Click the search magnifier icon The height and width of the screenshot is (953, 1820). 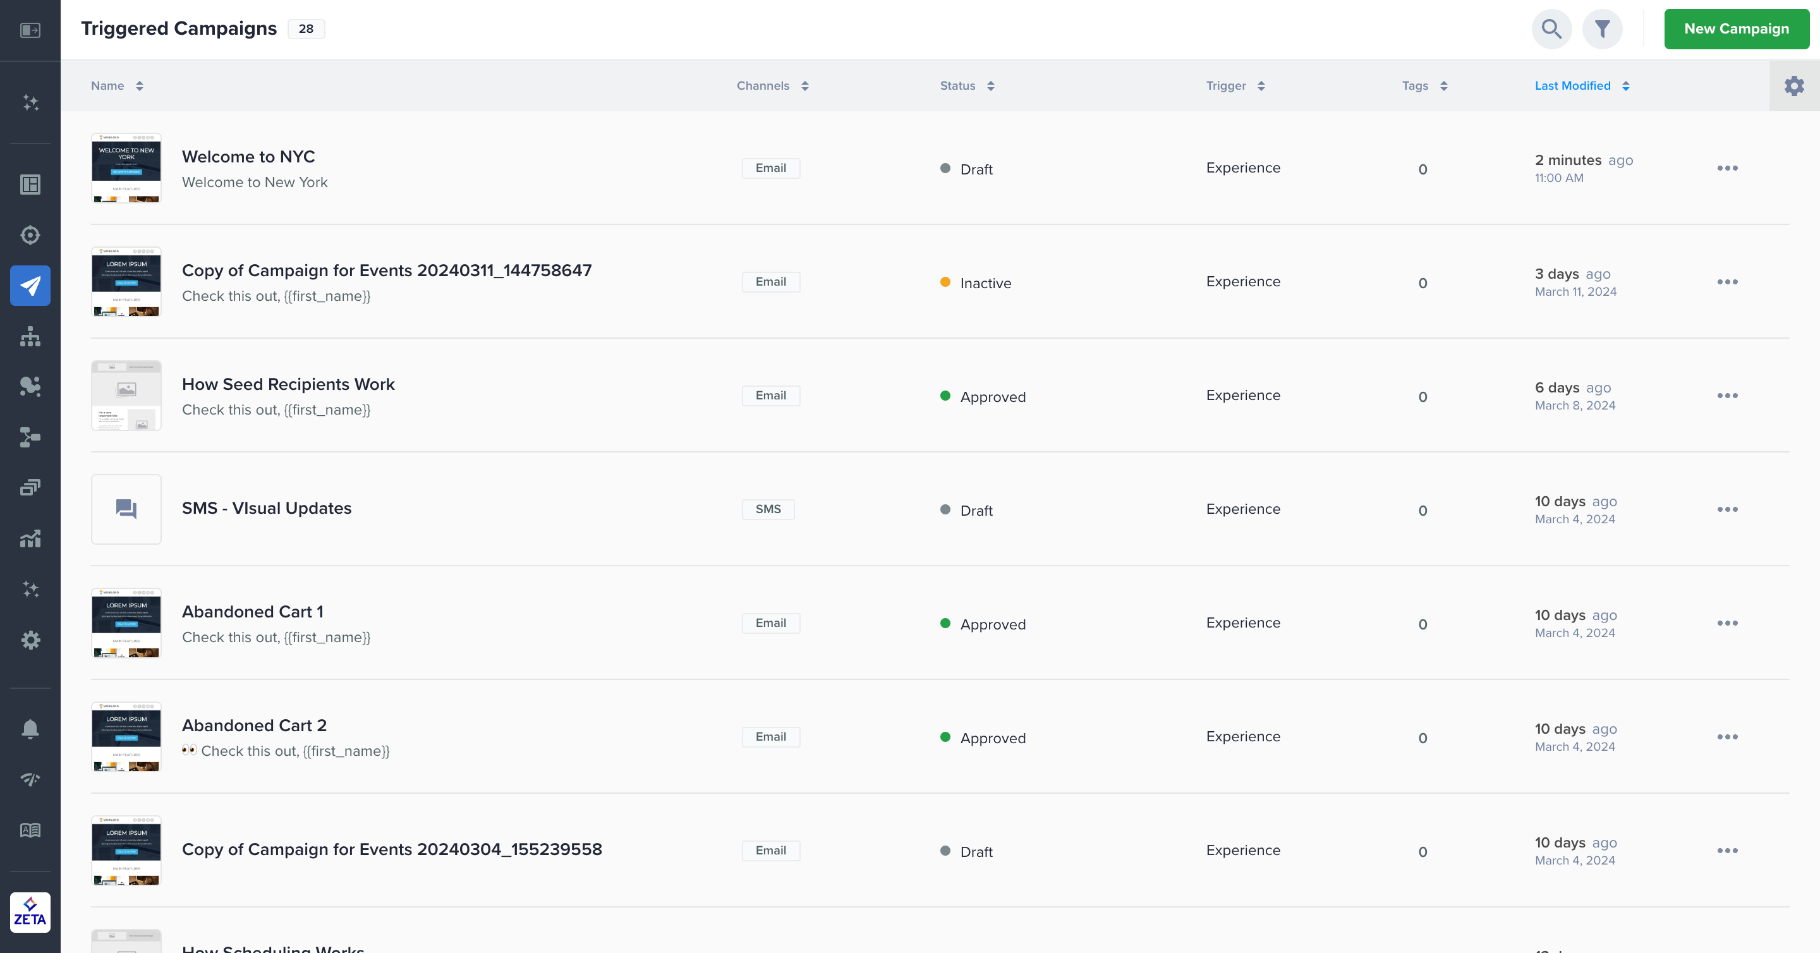tap(1551, 29)
